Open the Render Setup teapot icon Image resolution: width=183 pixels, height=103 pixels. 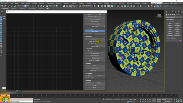point(122,6)
